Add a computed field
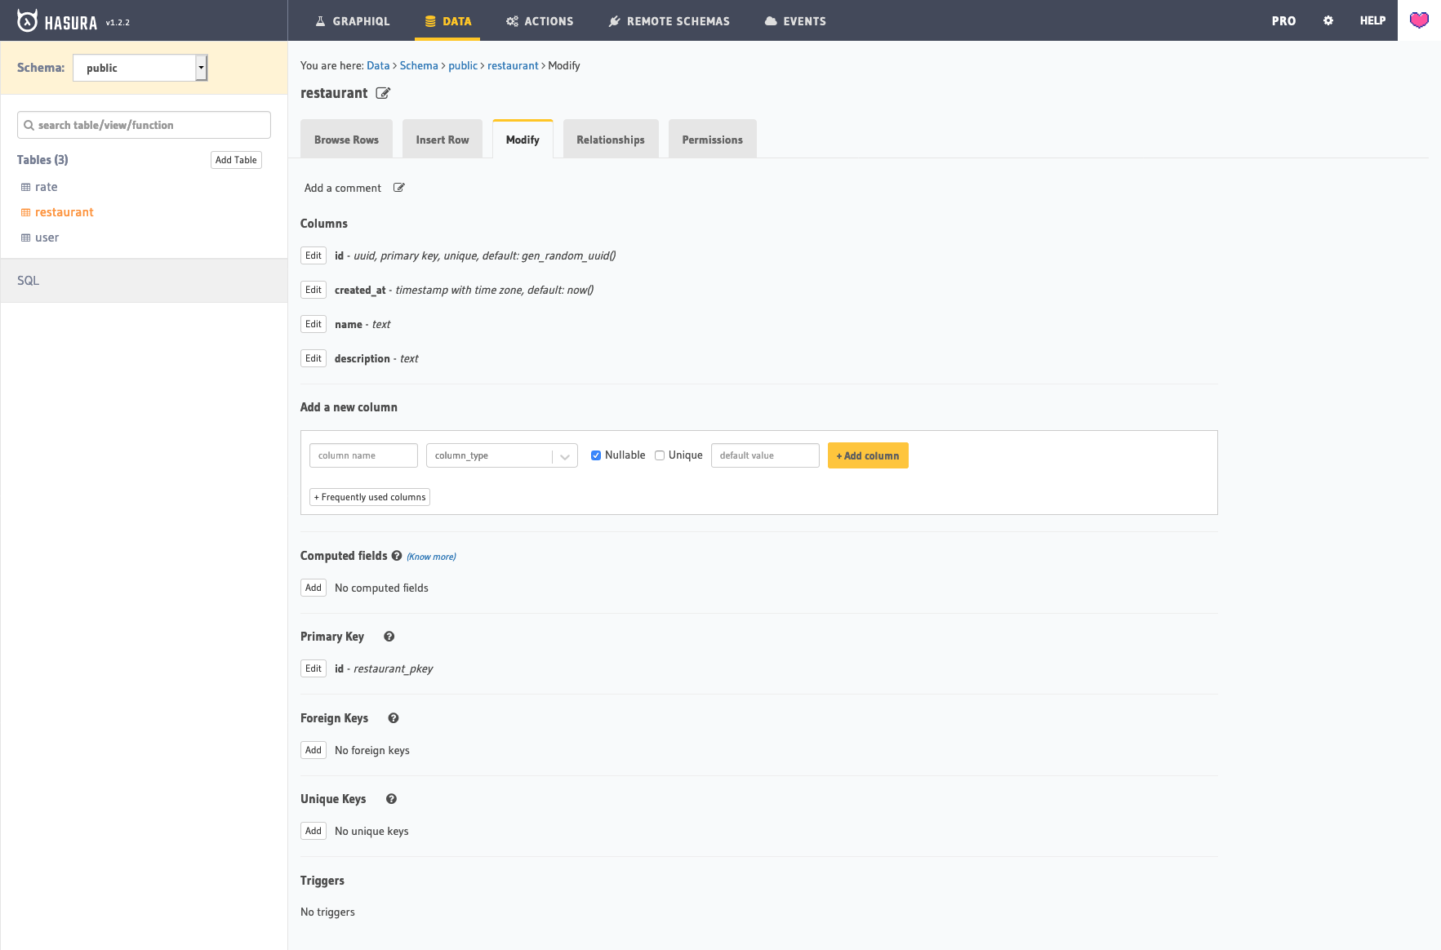The height and width of the screenshot is (950, 1441). click(x=314, y=588)
